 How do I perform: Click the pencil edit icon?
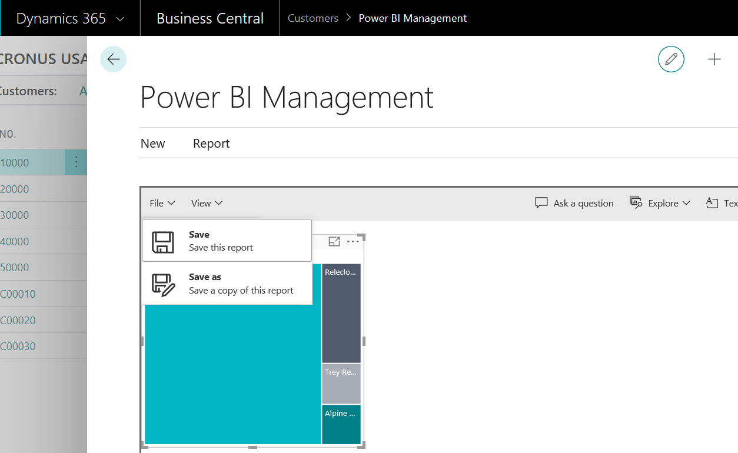click(671, 59)
